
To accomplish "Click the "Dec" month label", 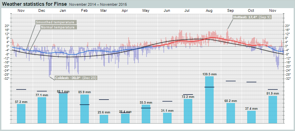I will tap(42, 11).
